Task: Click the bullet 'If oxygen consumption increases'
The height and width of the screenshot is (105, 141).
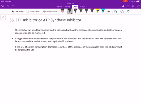Action: click(68, 40)
